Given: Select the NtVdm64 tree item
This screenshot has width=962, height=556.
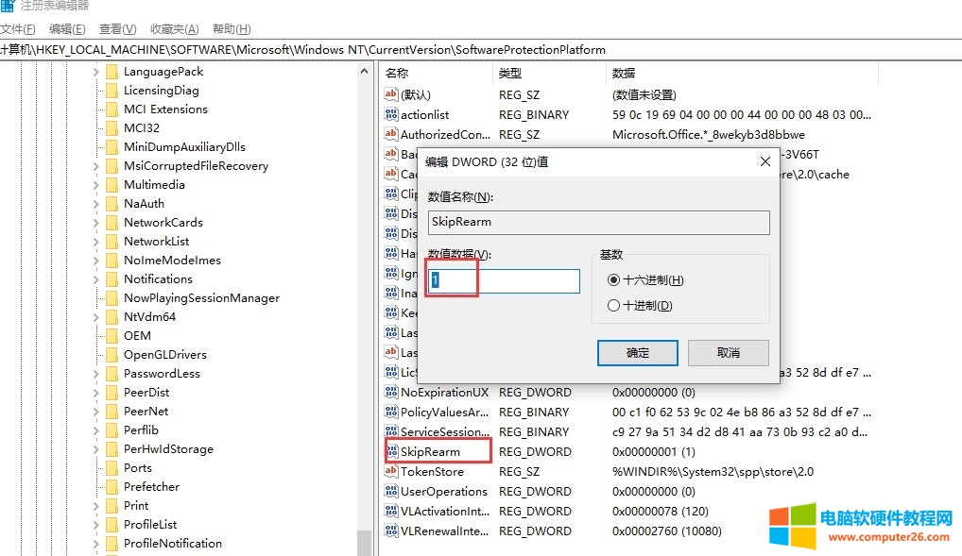Looking at the screenshot, I should (x=149, y=317).
